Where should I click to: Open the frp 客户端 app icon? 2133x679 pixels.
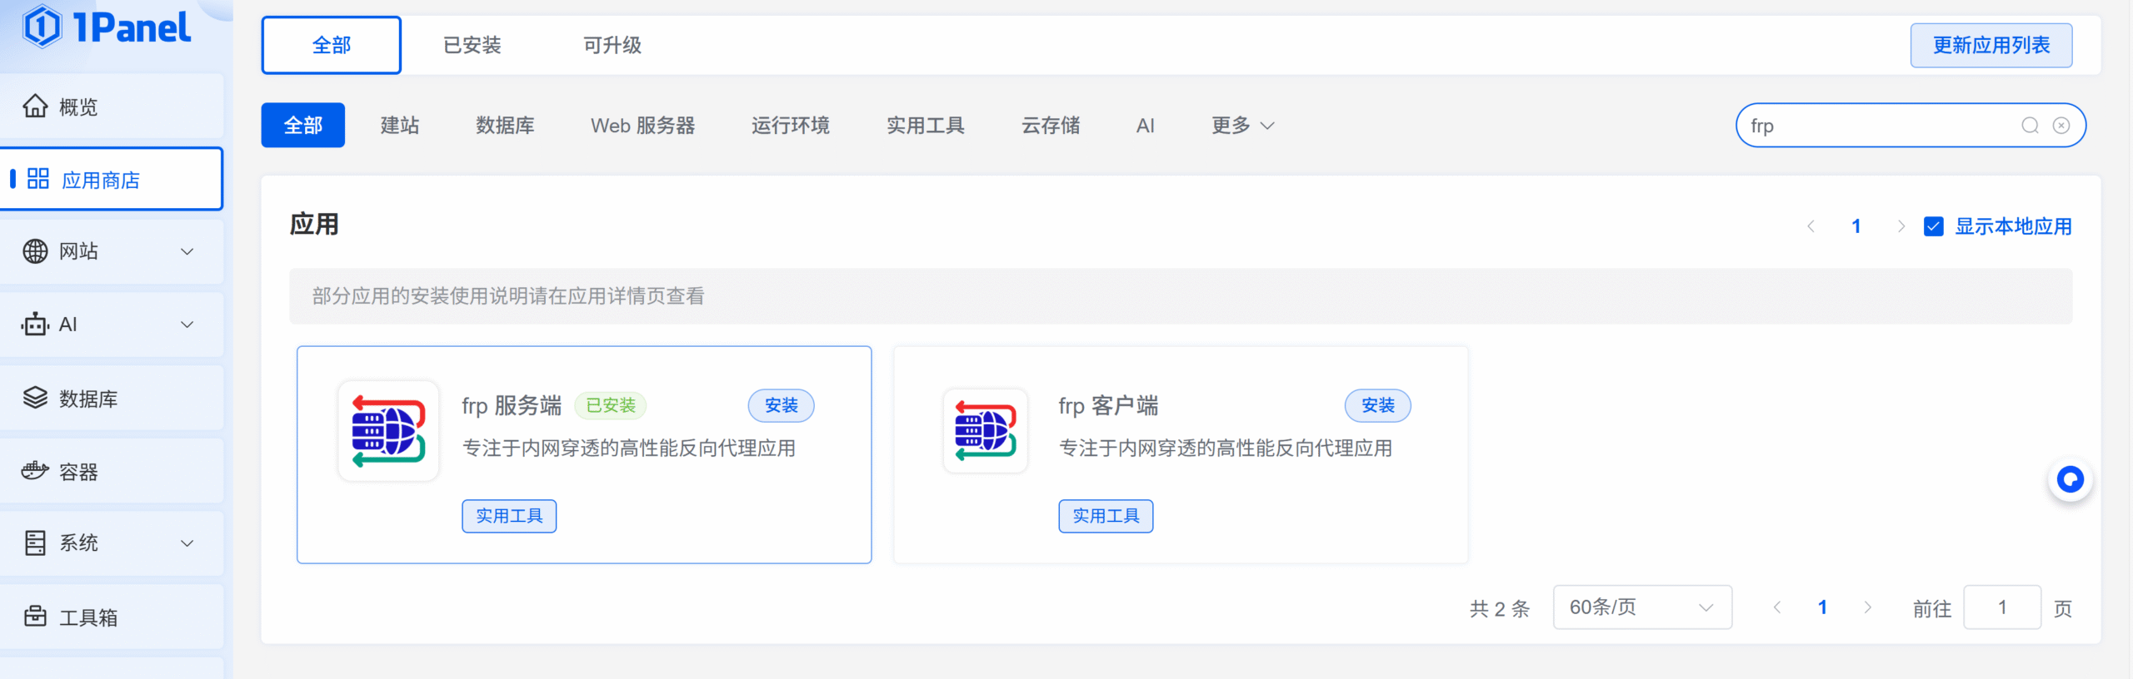click(986, 431)
